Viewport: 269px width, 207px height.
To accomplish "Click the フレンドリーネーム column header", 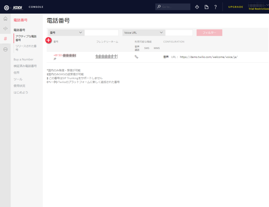I will [107, 42].
